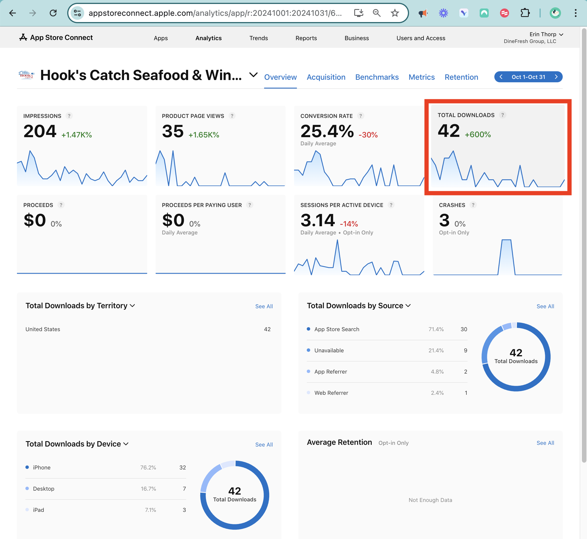Open the Conversion Rate metric card

pos(359,146)
